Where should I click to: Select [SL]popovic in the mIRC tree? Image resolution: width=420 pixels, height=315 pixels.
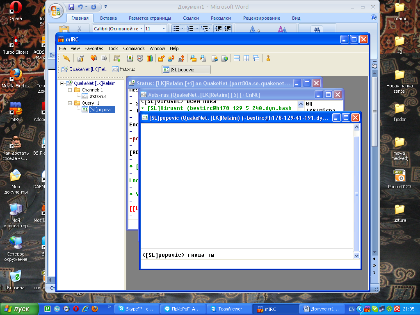pyautogui.click(x=101, y=110)
